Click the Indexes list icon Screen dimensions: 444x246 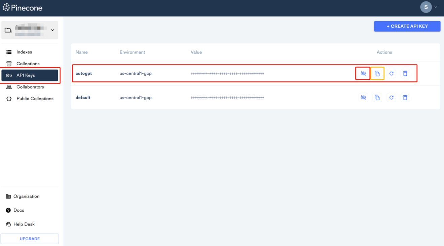tap(9, 52)
